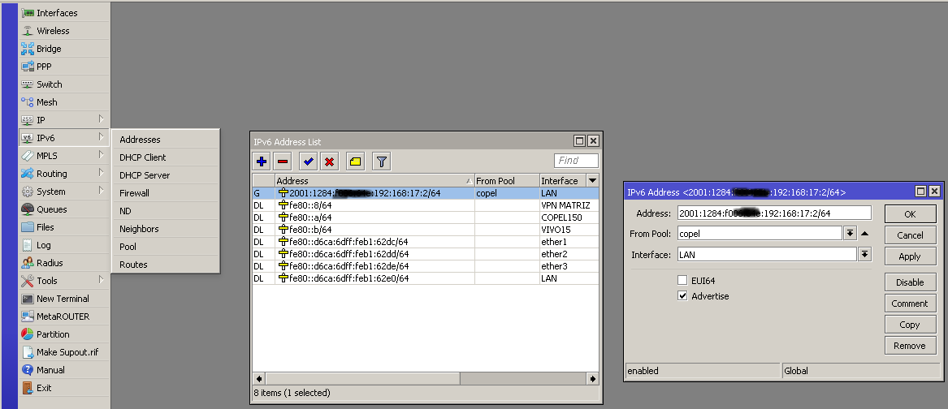Screen dimensions: 948x409
Task: Click the Log icon
Action: (27, 245)
